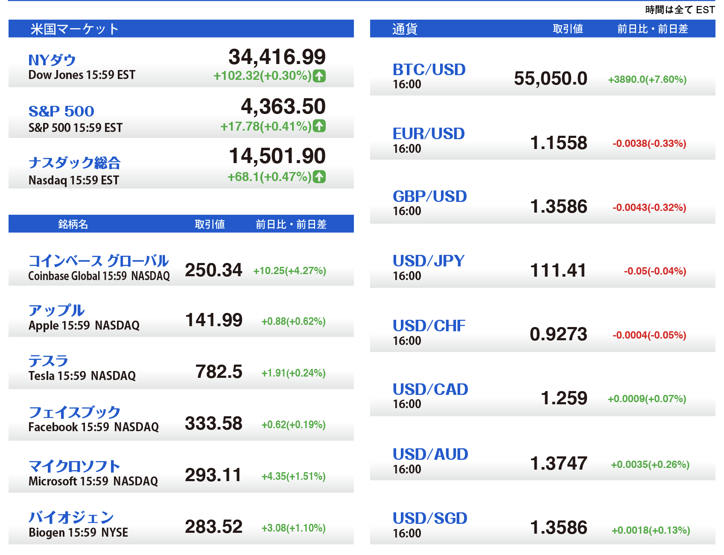This screenshot has width=724, height=555.
Task: Open the マイクロソフト stock link
Action: pyautogui.click(x=74, y=466)
